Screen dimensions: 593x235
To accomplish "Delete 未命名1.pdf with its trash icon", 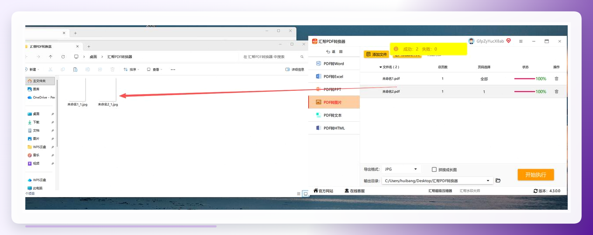I will point(556,78).
